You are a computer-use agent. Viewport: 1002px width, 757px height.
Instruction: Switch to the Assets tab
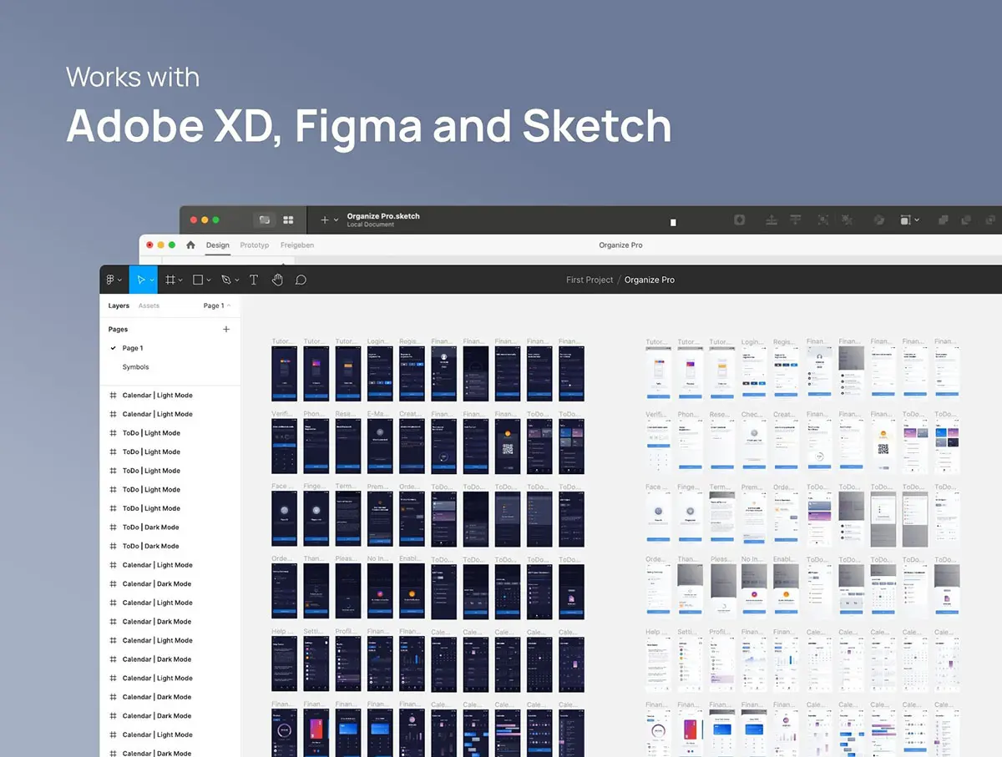(149, 306)
